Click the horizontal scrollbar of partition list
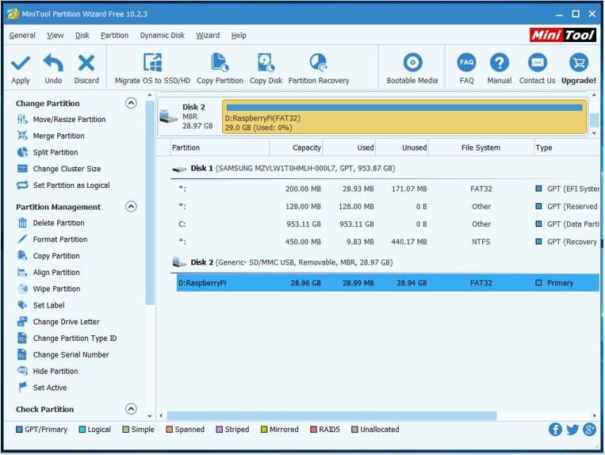605x455 pixels. (331, 415)
